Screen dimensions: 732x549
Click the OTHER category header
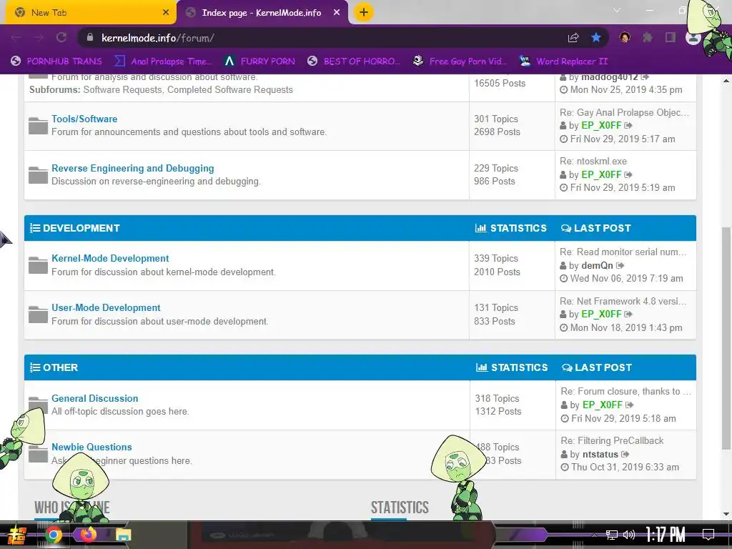coord(60,367)
